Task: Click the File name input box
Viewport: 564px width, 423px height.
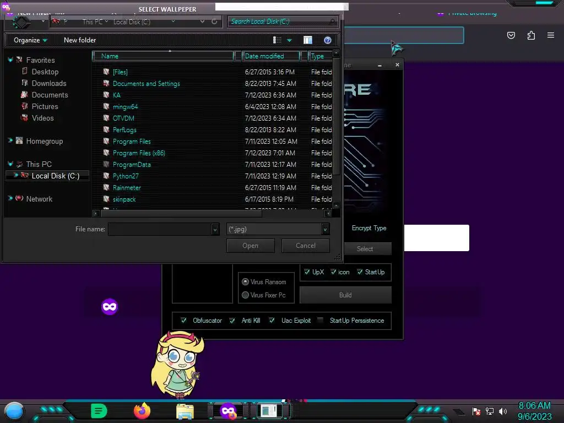Action: coord(160,229)
